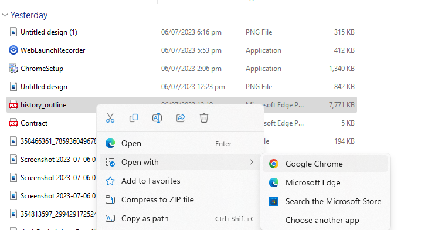Expand the Open with submenu arrow
The height and width of the screenshot is (230, 428).
[252, 162]
